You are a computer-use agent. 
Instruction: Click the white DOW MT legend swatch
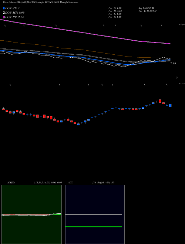(x=4, y=13)
